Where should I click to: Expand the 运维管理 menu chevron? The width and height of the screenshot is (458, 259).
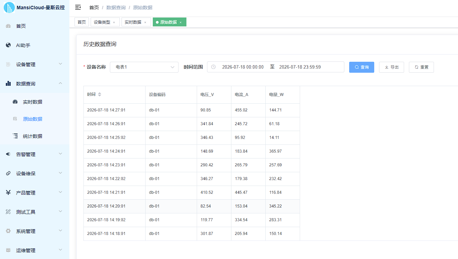[60, 250]
